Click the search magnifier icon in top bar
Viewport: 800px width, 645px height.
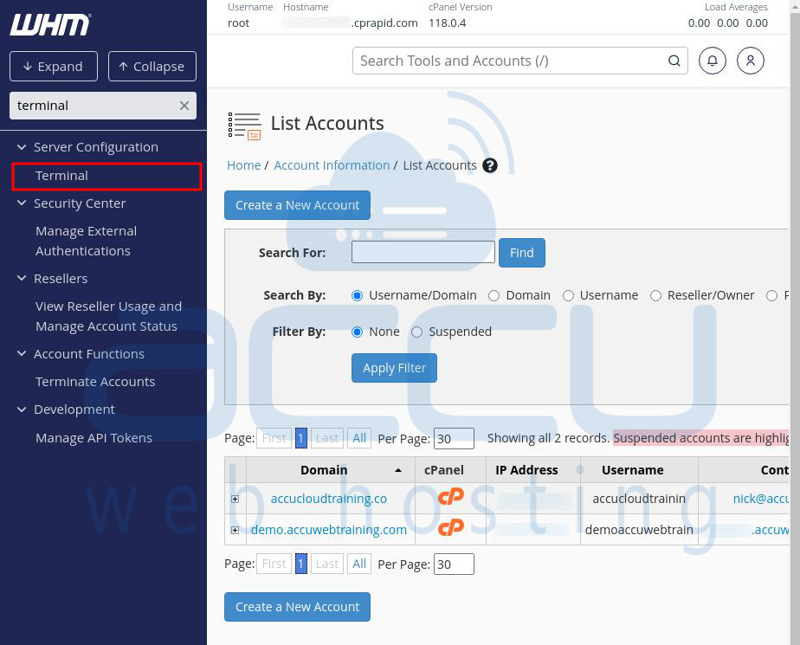(674, 61)
